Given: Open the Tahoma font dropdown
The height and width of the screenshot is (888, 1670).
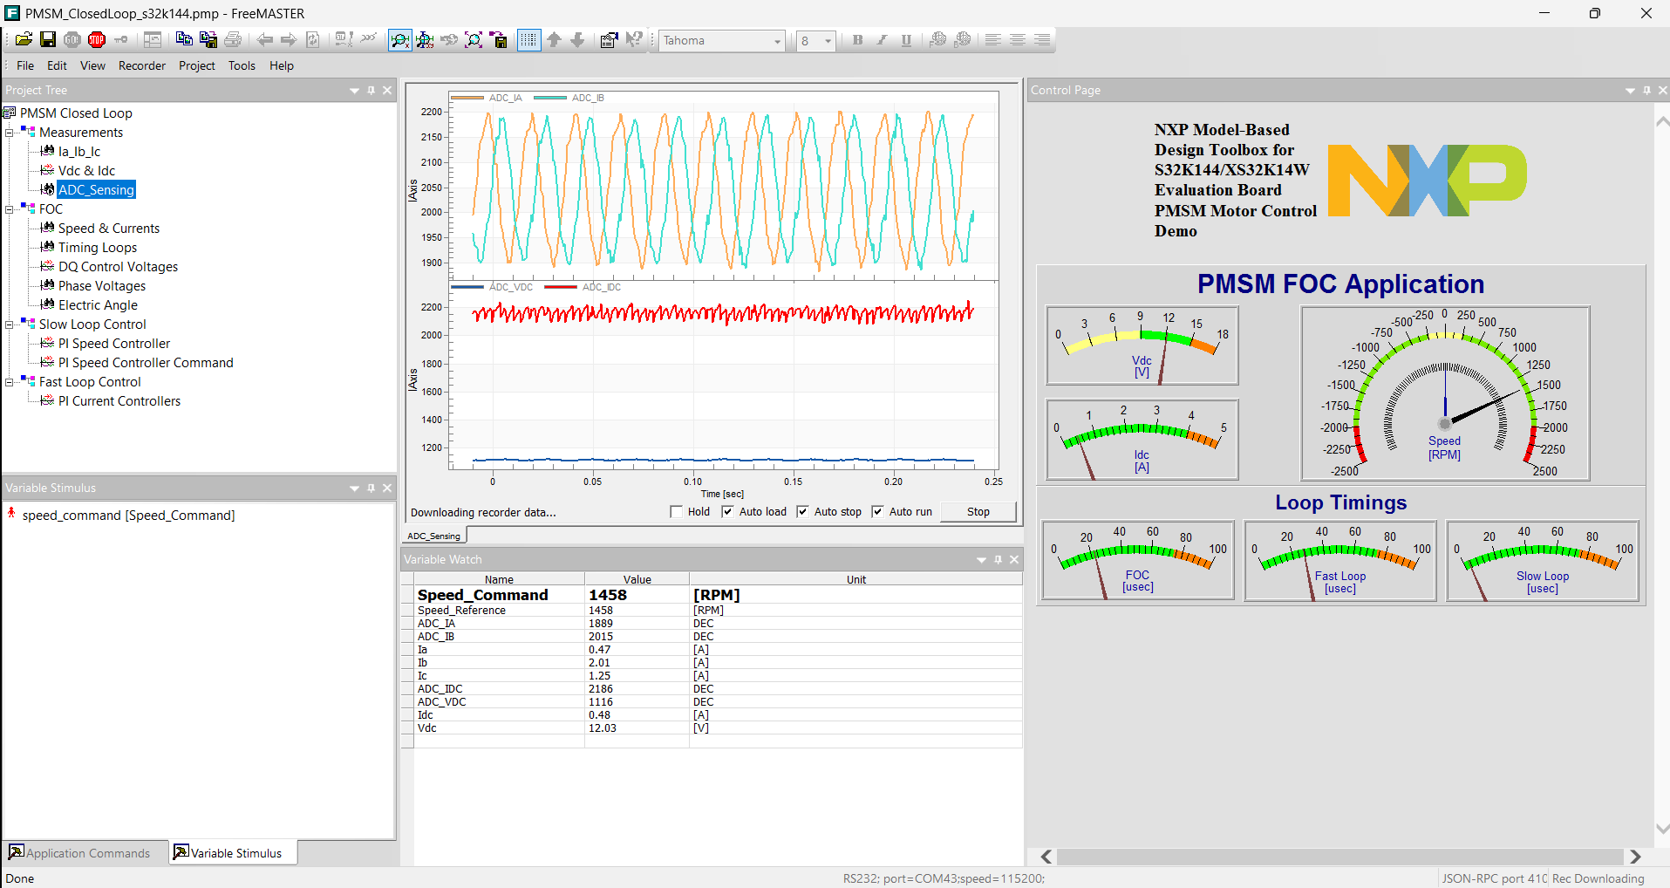Looking at the screenshot, I should point(777,41).
